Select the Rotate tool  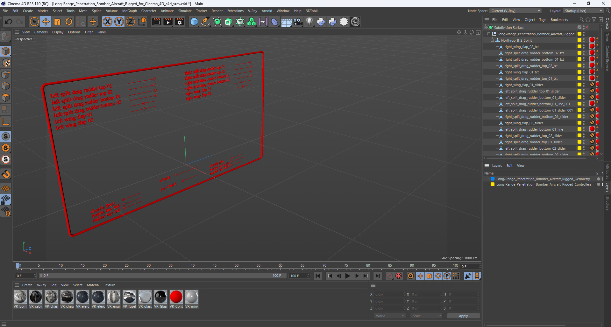[69, 22]
